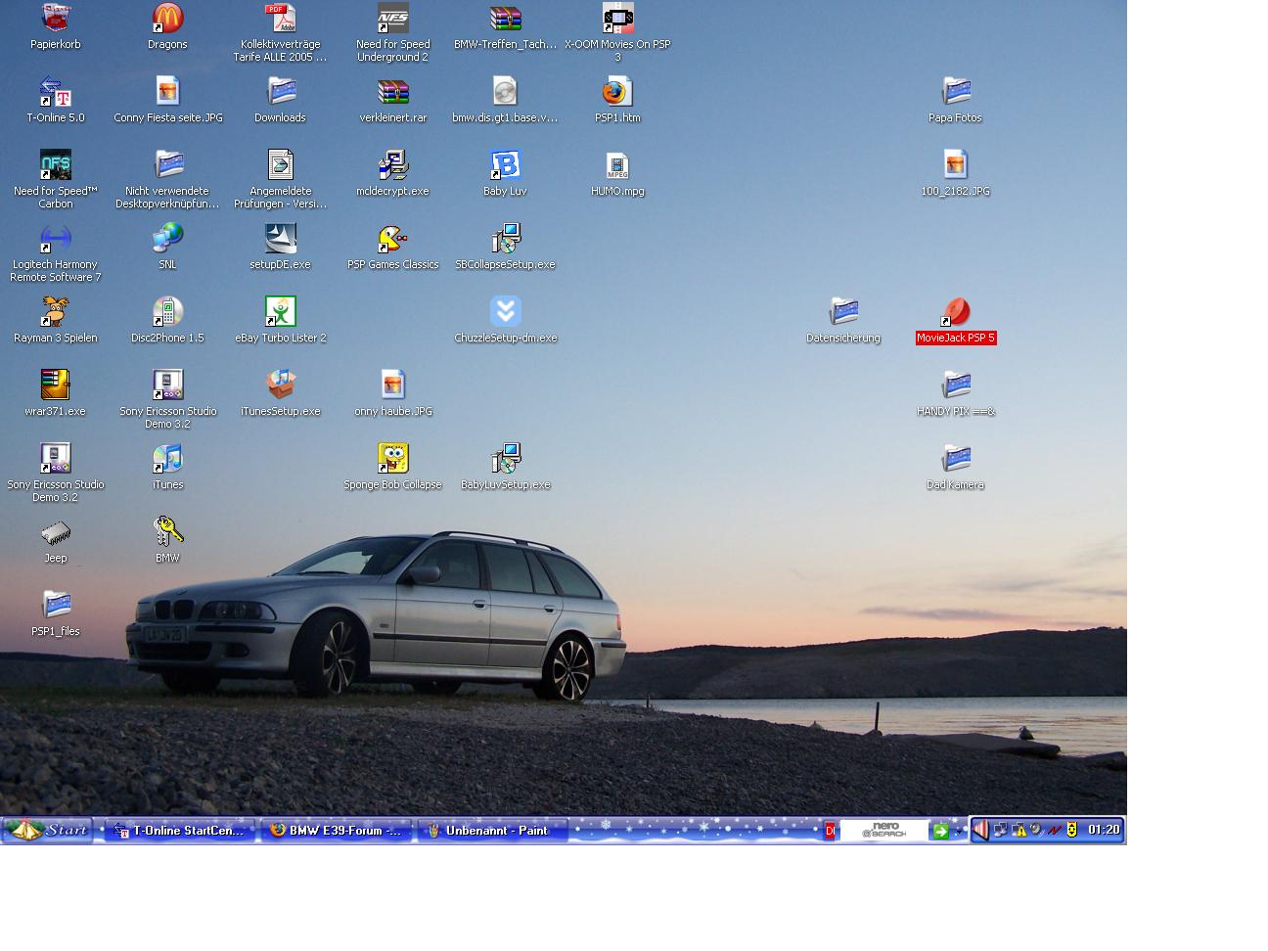Screen dimensions: 1268x951
Task: Click the eBay Turbo Lister 2 icon
Action: click(x=281, y=312)
